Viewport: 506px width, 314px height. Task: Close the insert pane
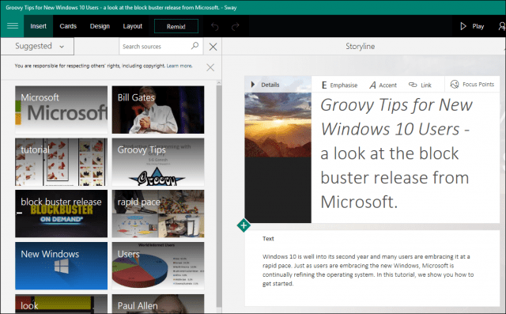213,47
